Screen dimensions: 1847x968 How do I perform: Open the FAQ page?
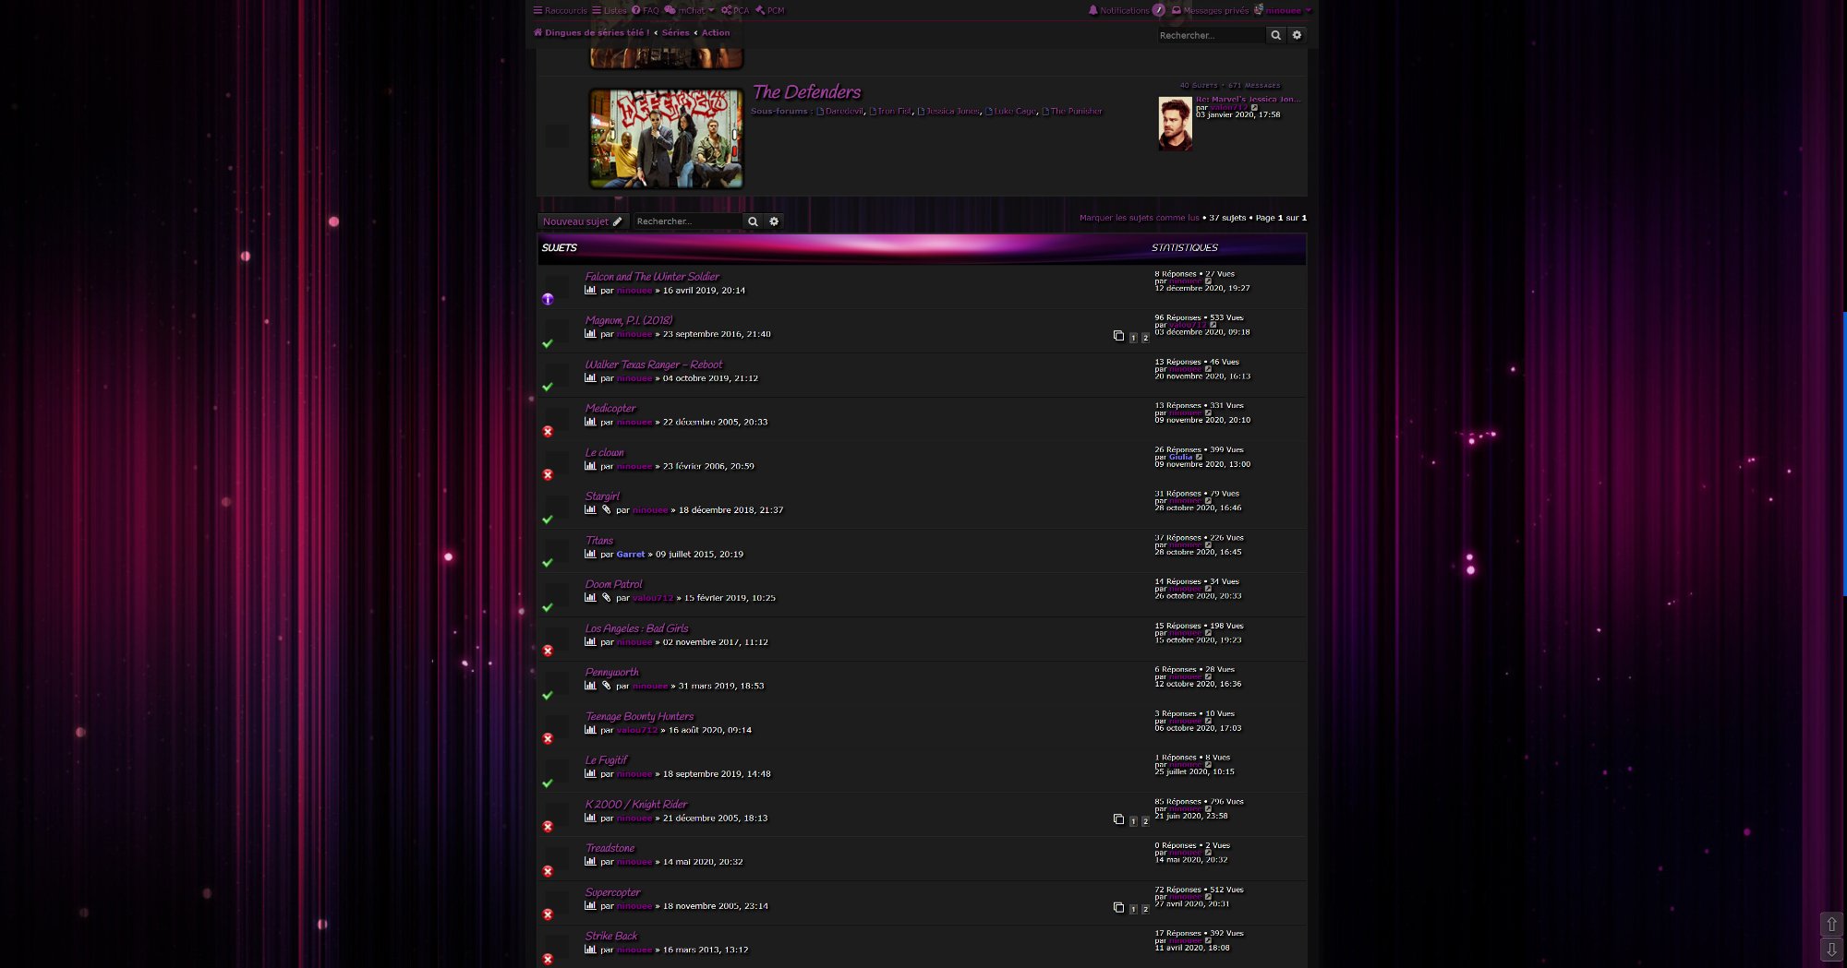tap(646, 10)
